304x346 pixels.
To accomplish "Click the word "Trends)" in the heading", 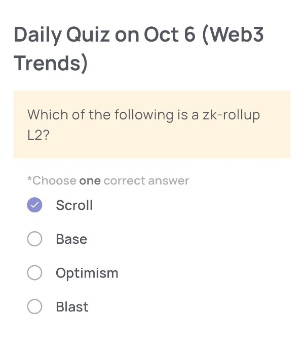I will click(51, 64).
